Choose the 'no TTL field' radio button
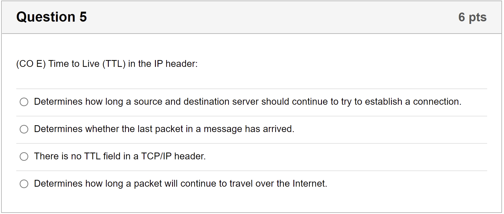 point(24,157)
